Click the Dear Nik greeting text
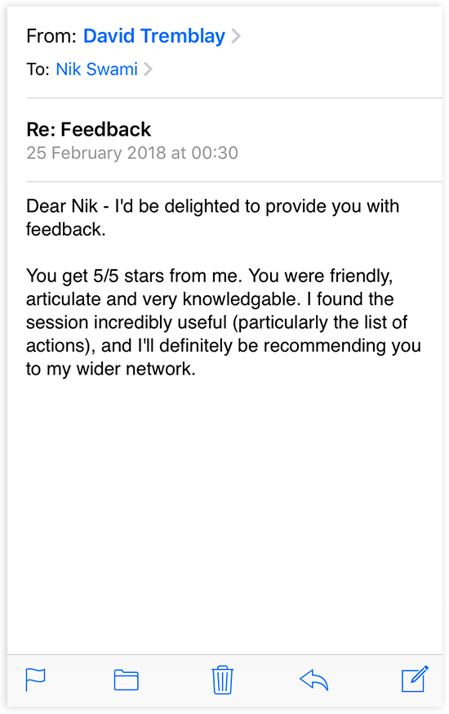This screenshot has width=449, height=714. click(x=62, y=206)
